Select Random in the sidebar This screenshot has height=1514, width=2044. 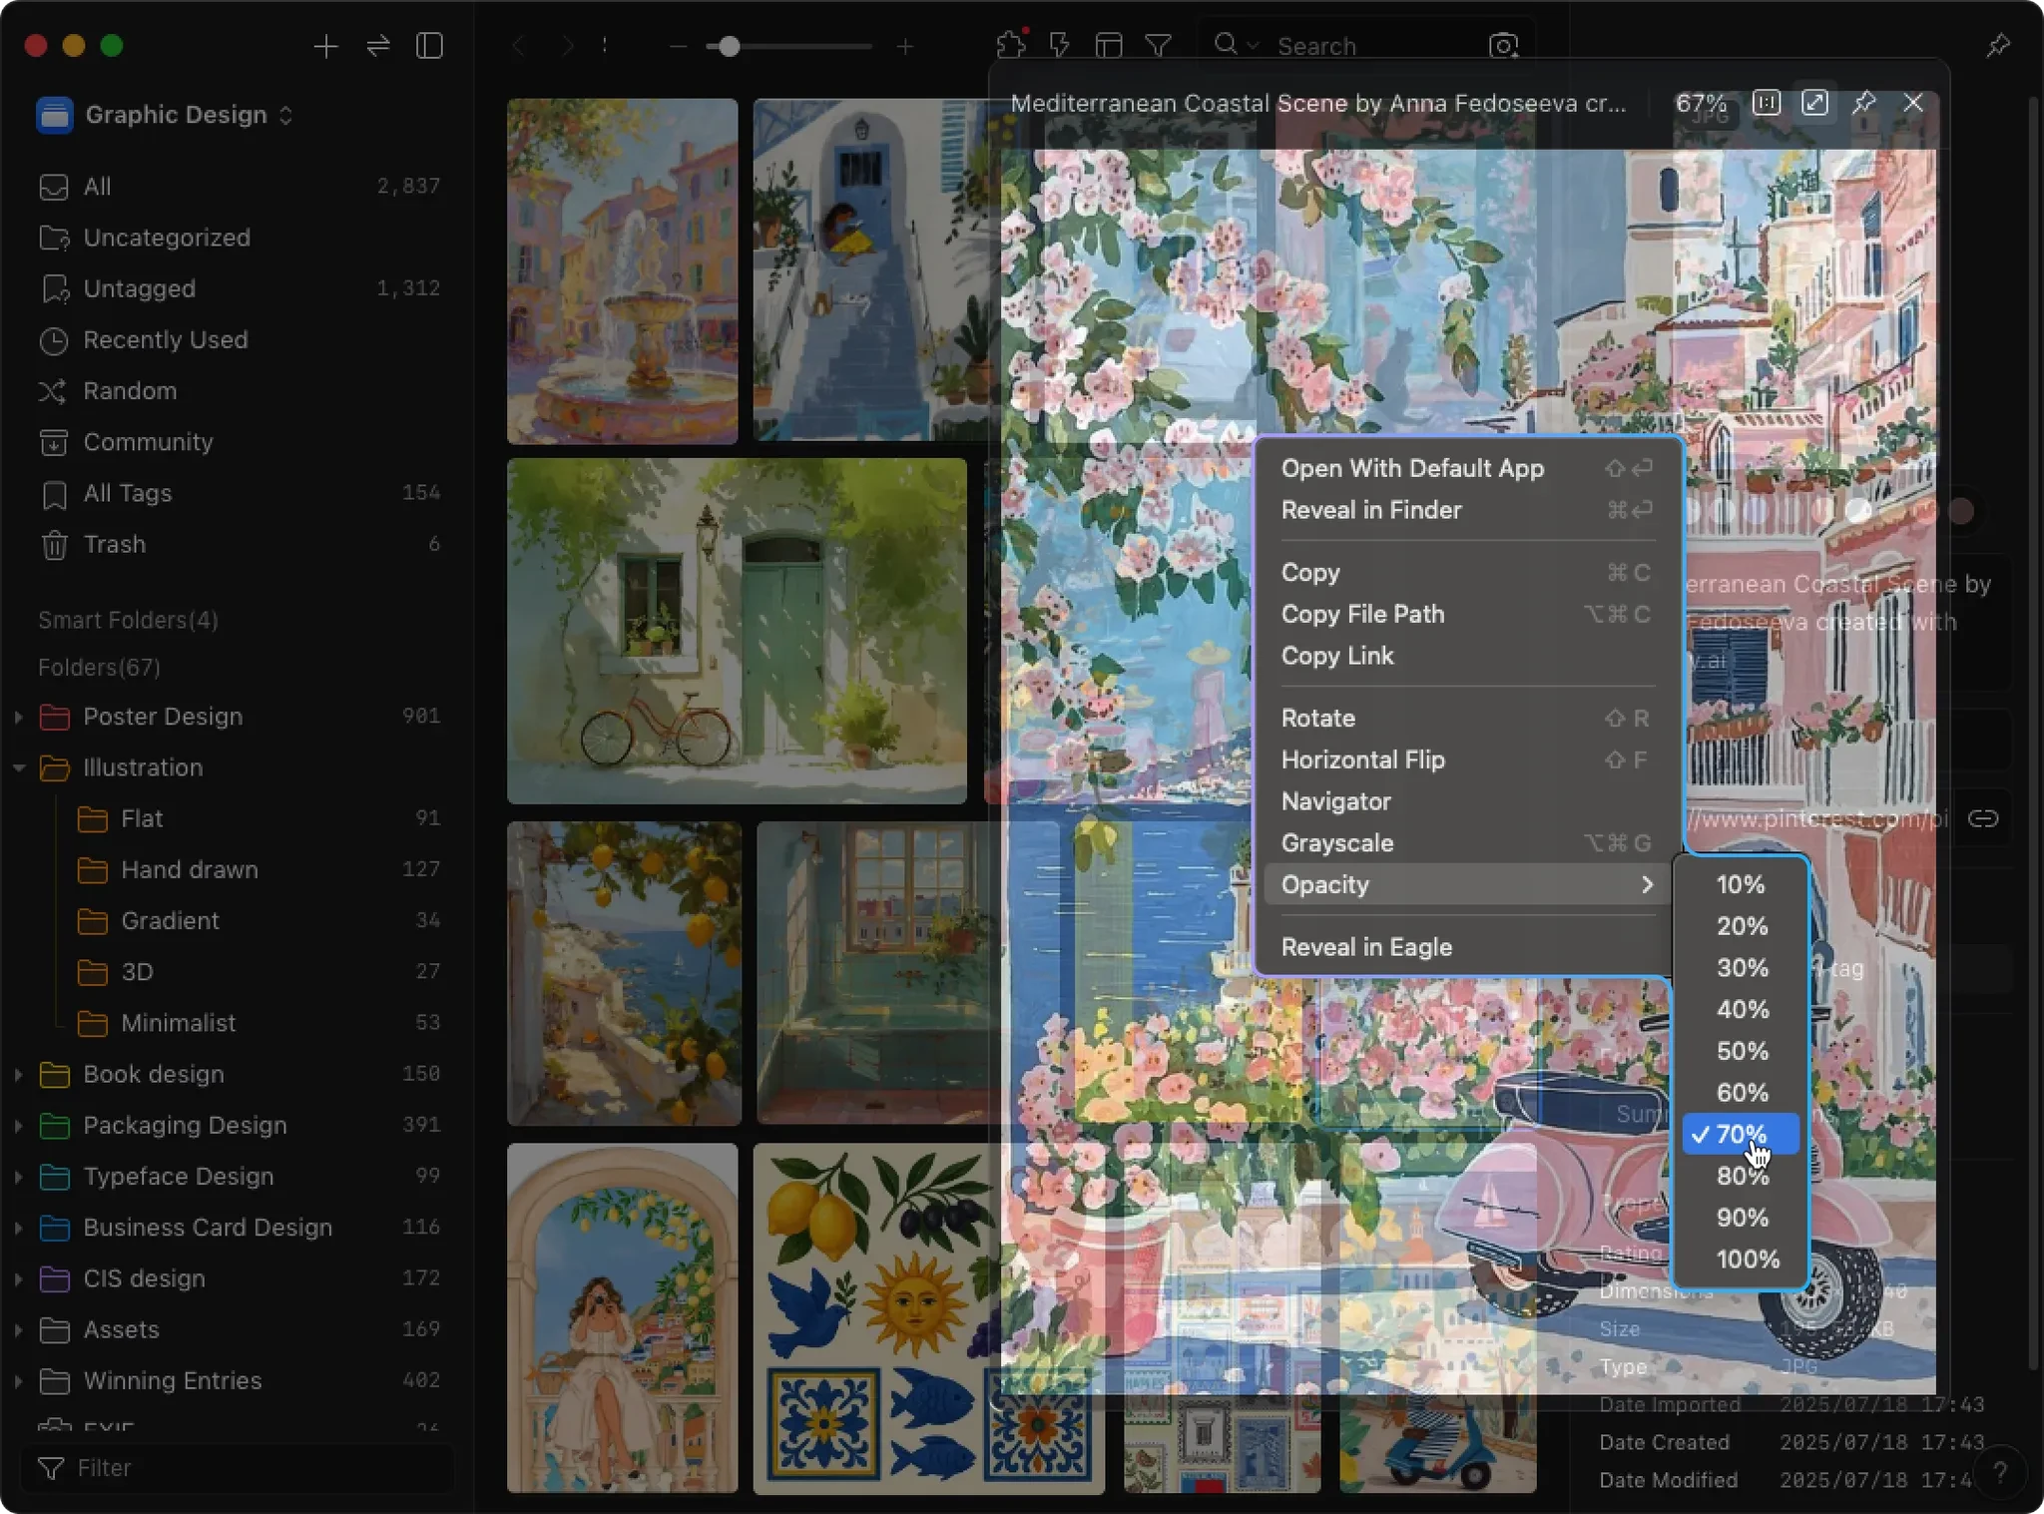tap(240, 390)
